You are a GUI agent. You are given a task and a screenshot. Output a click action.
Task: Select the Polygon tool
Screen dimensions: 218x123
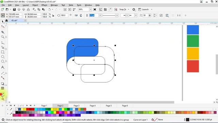point(2,61)
